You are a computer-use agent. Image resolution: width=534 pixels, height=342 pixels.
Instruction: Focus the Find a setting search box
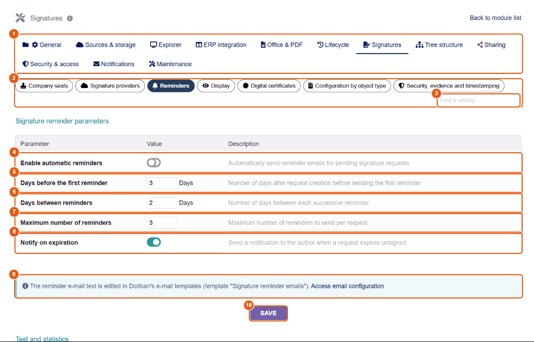479,100
